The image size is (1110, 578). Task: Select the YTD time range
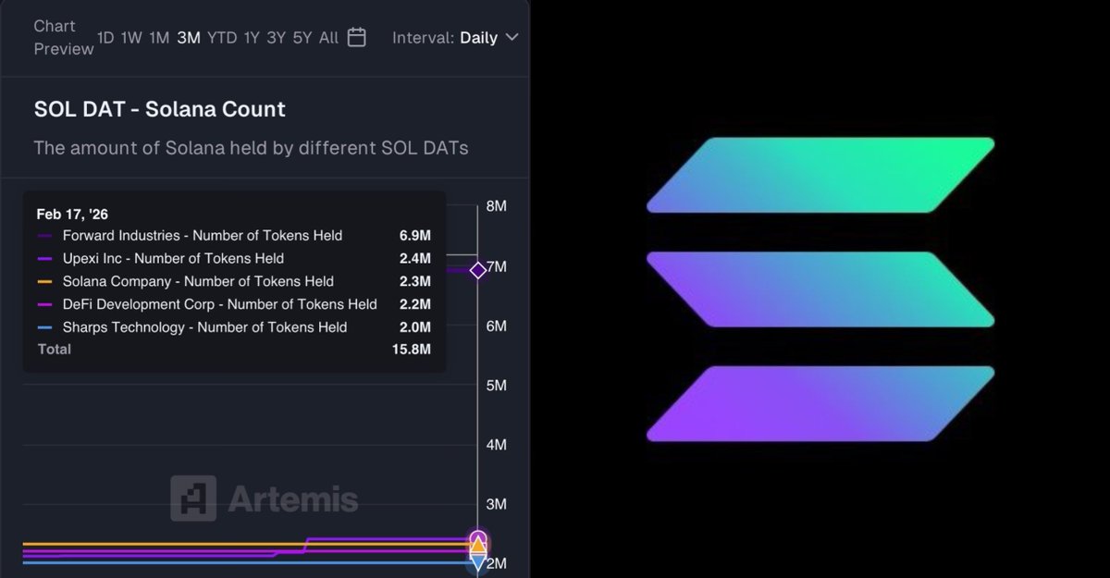pos(222,38)
